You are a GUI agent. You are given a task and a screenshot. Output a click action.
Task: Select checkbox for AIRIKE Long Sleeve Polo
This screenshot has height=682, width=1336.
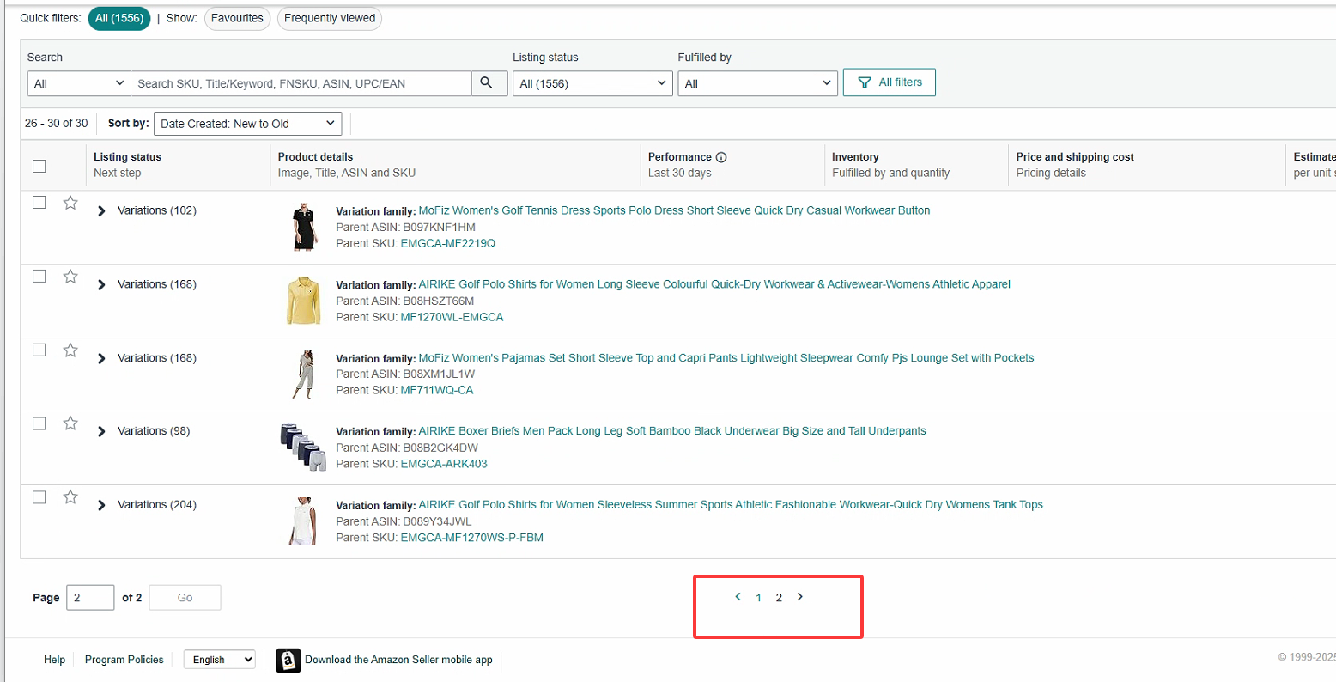[39, 277]
